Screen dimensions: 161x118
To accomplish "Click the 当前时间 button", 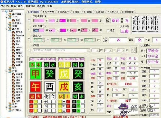I will 133,50.
